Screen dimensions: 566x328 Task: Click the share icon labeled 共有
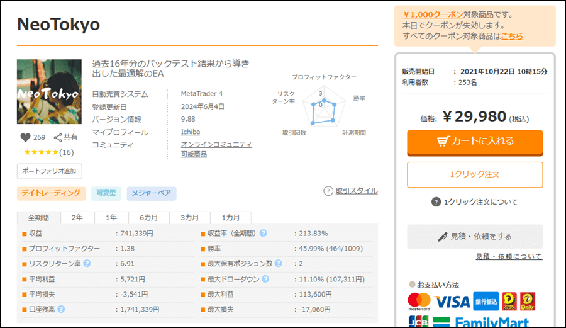(58, 137)
